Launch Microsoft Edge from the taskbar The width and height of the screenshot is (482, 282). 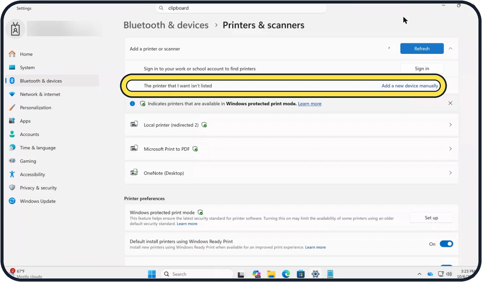[x=286, y=274]
